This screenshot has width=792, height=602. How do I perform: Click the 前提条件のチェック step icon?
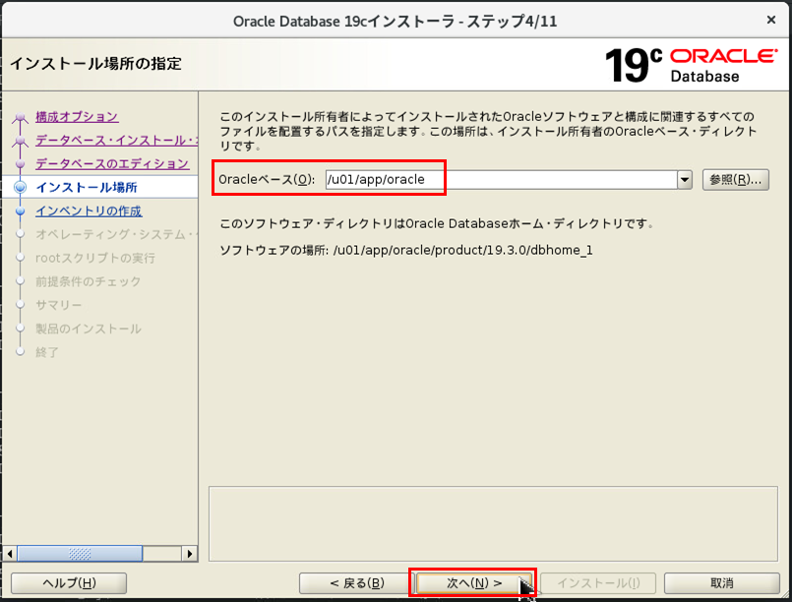click(20, 281)
